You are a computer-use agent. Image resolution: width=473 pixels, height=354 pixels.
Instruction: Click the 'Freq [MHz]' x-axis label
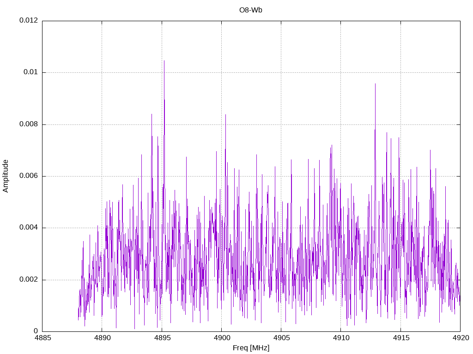tap(251, 348)
